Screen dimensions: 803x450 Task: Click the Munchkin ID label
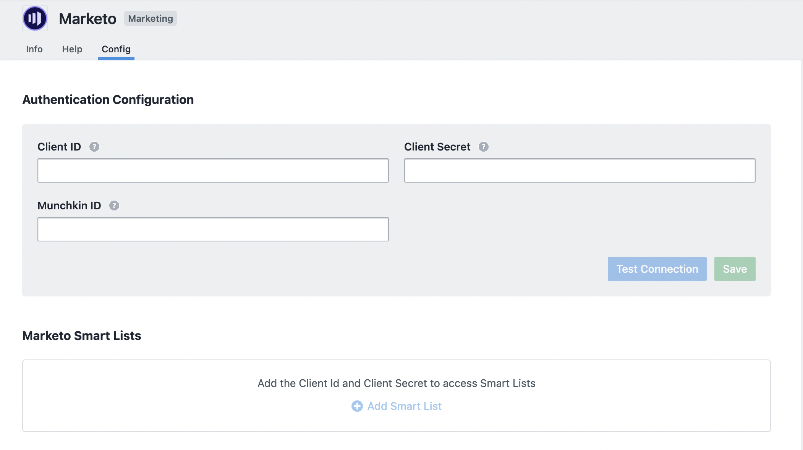pos(69,206)
